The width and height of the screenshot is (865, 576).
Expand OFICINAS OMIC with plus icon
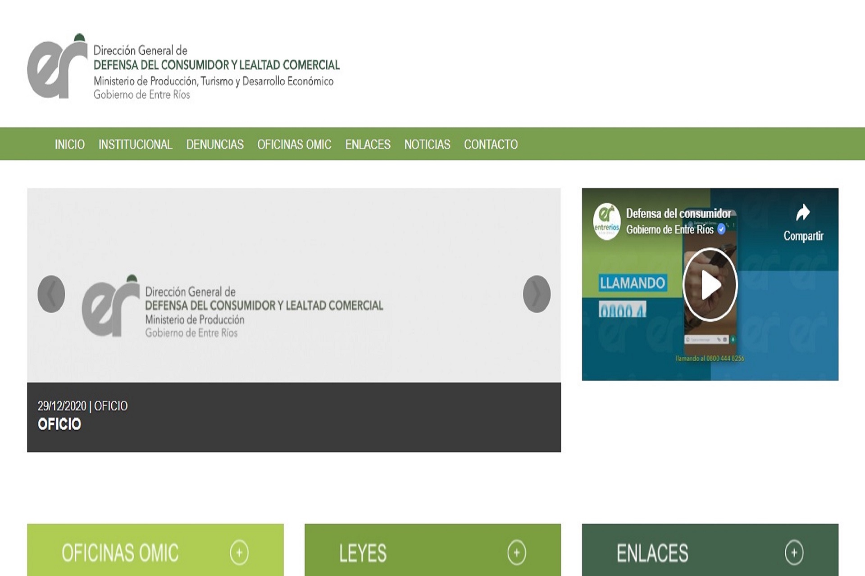239,552
